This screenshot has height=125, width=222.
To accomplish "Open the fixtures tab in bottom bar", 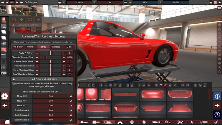I will coord(108,122).
